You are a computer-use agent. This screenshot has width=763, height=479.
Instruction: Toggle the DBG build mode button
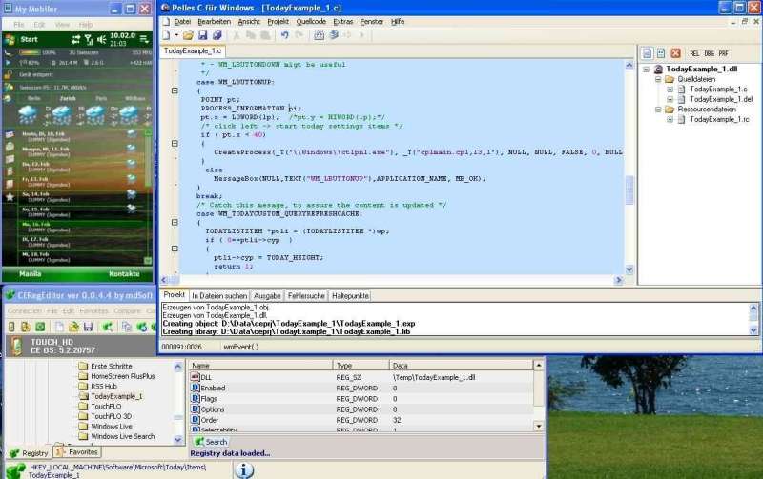tap(710, 53)
